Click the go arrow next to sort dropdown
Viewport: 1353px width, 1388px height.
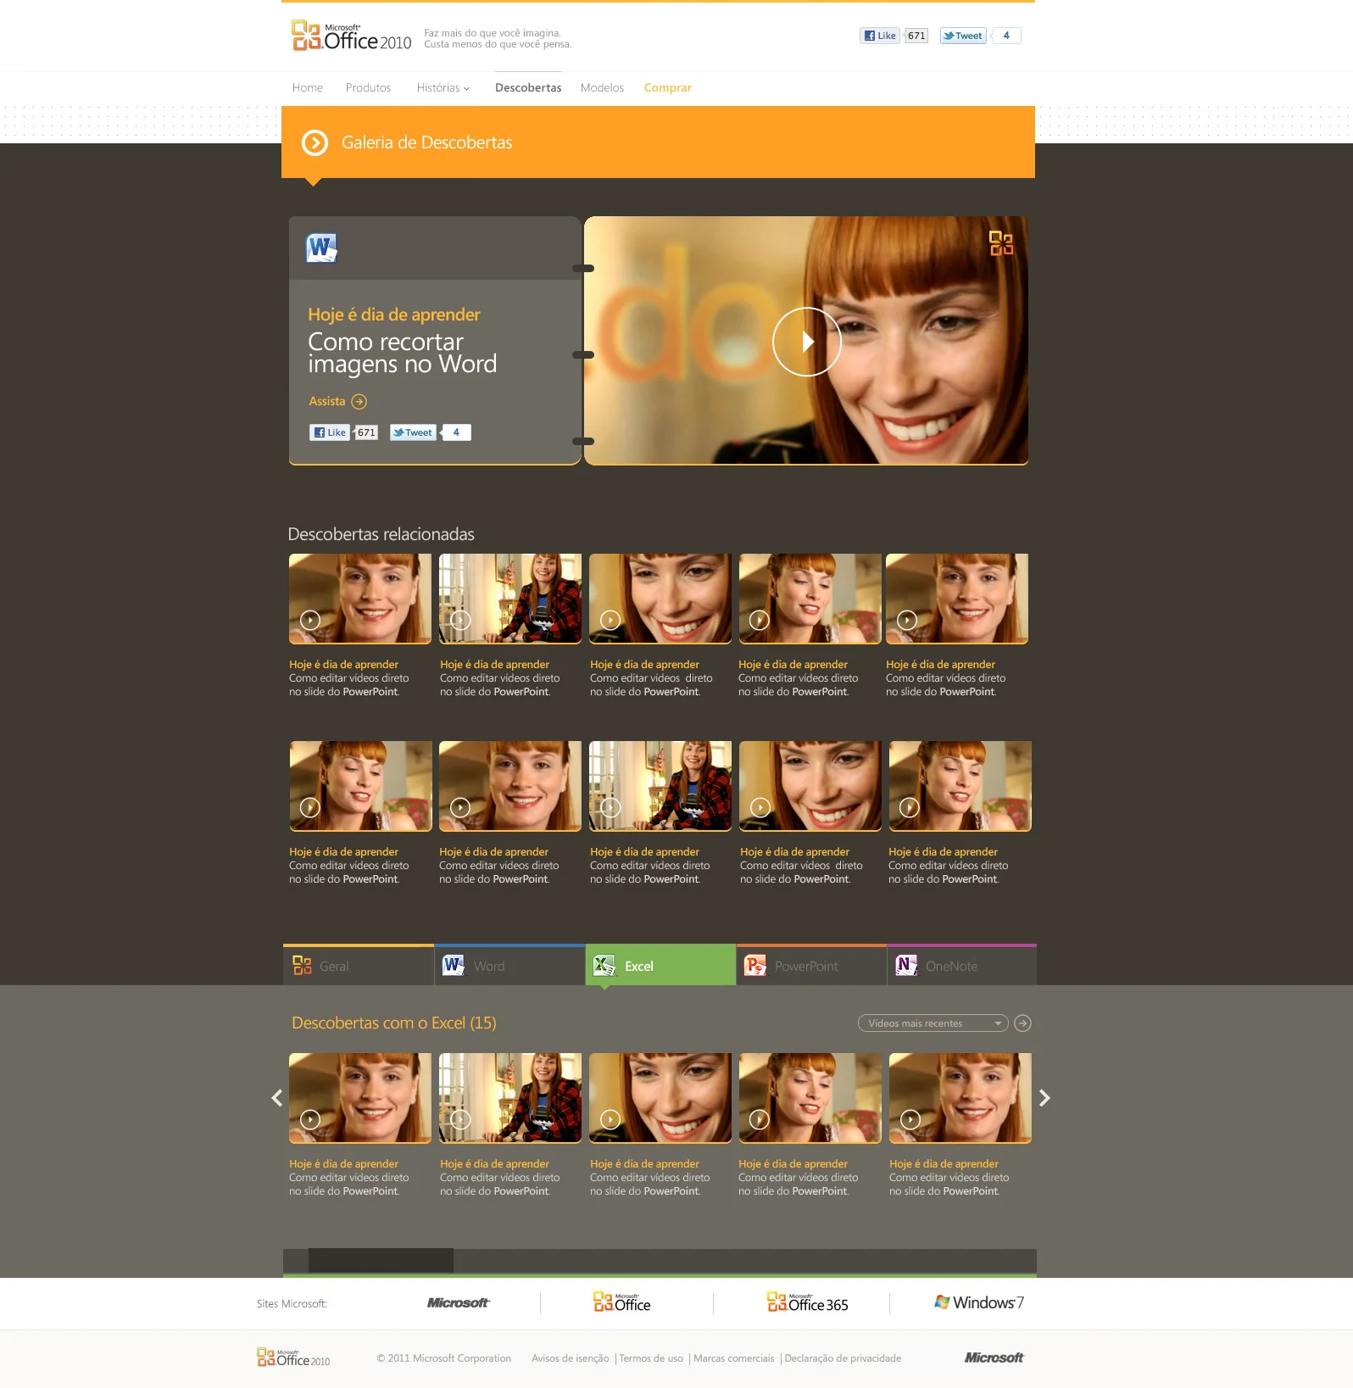(1023, 1023)
